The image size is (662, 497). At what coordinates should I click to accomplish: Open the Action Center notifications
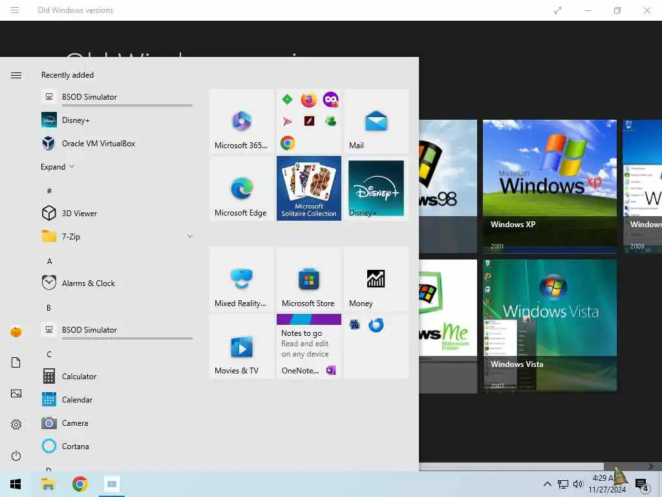(x=641, y=484)
